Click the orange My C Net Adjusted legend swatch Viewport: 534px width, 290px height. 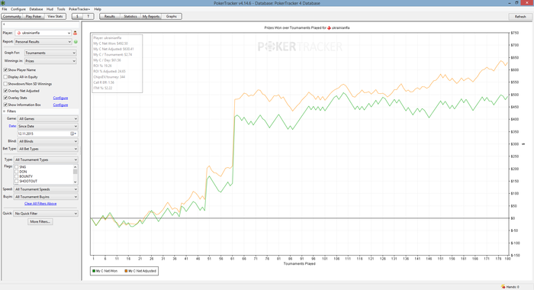click(x=126, y=271)
